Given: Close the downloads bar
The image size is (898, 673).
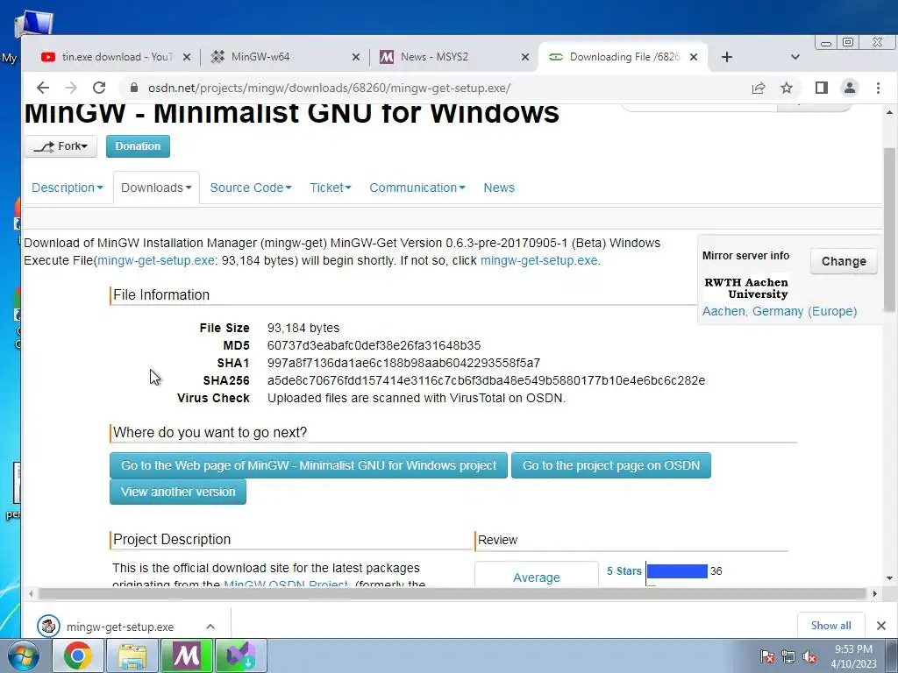Looking at the screenshot, I should pos(881,626).
